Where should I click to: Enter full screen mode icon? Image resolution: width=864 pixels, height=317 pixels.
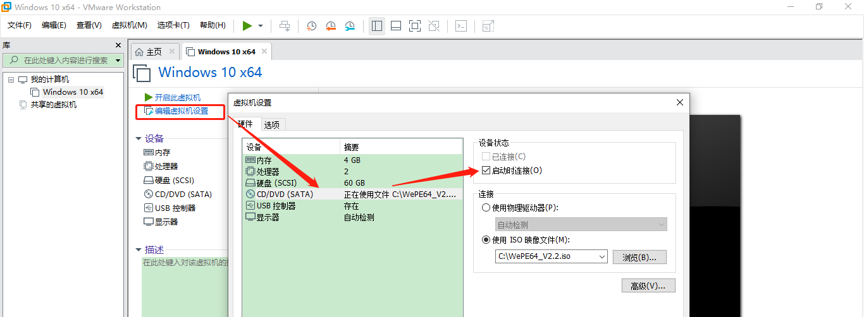[415, 26]
